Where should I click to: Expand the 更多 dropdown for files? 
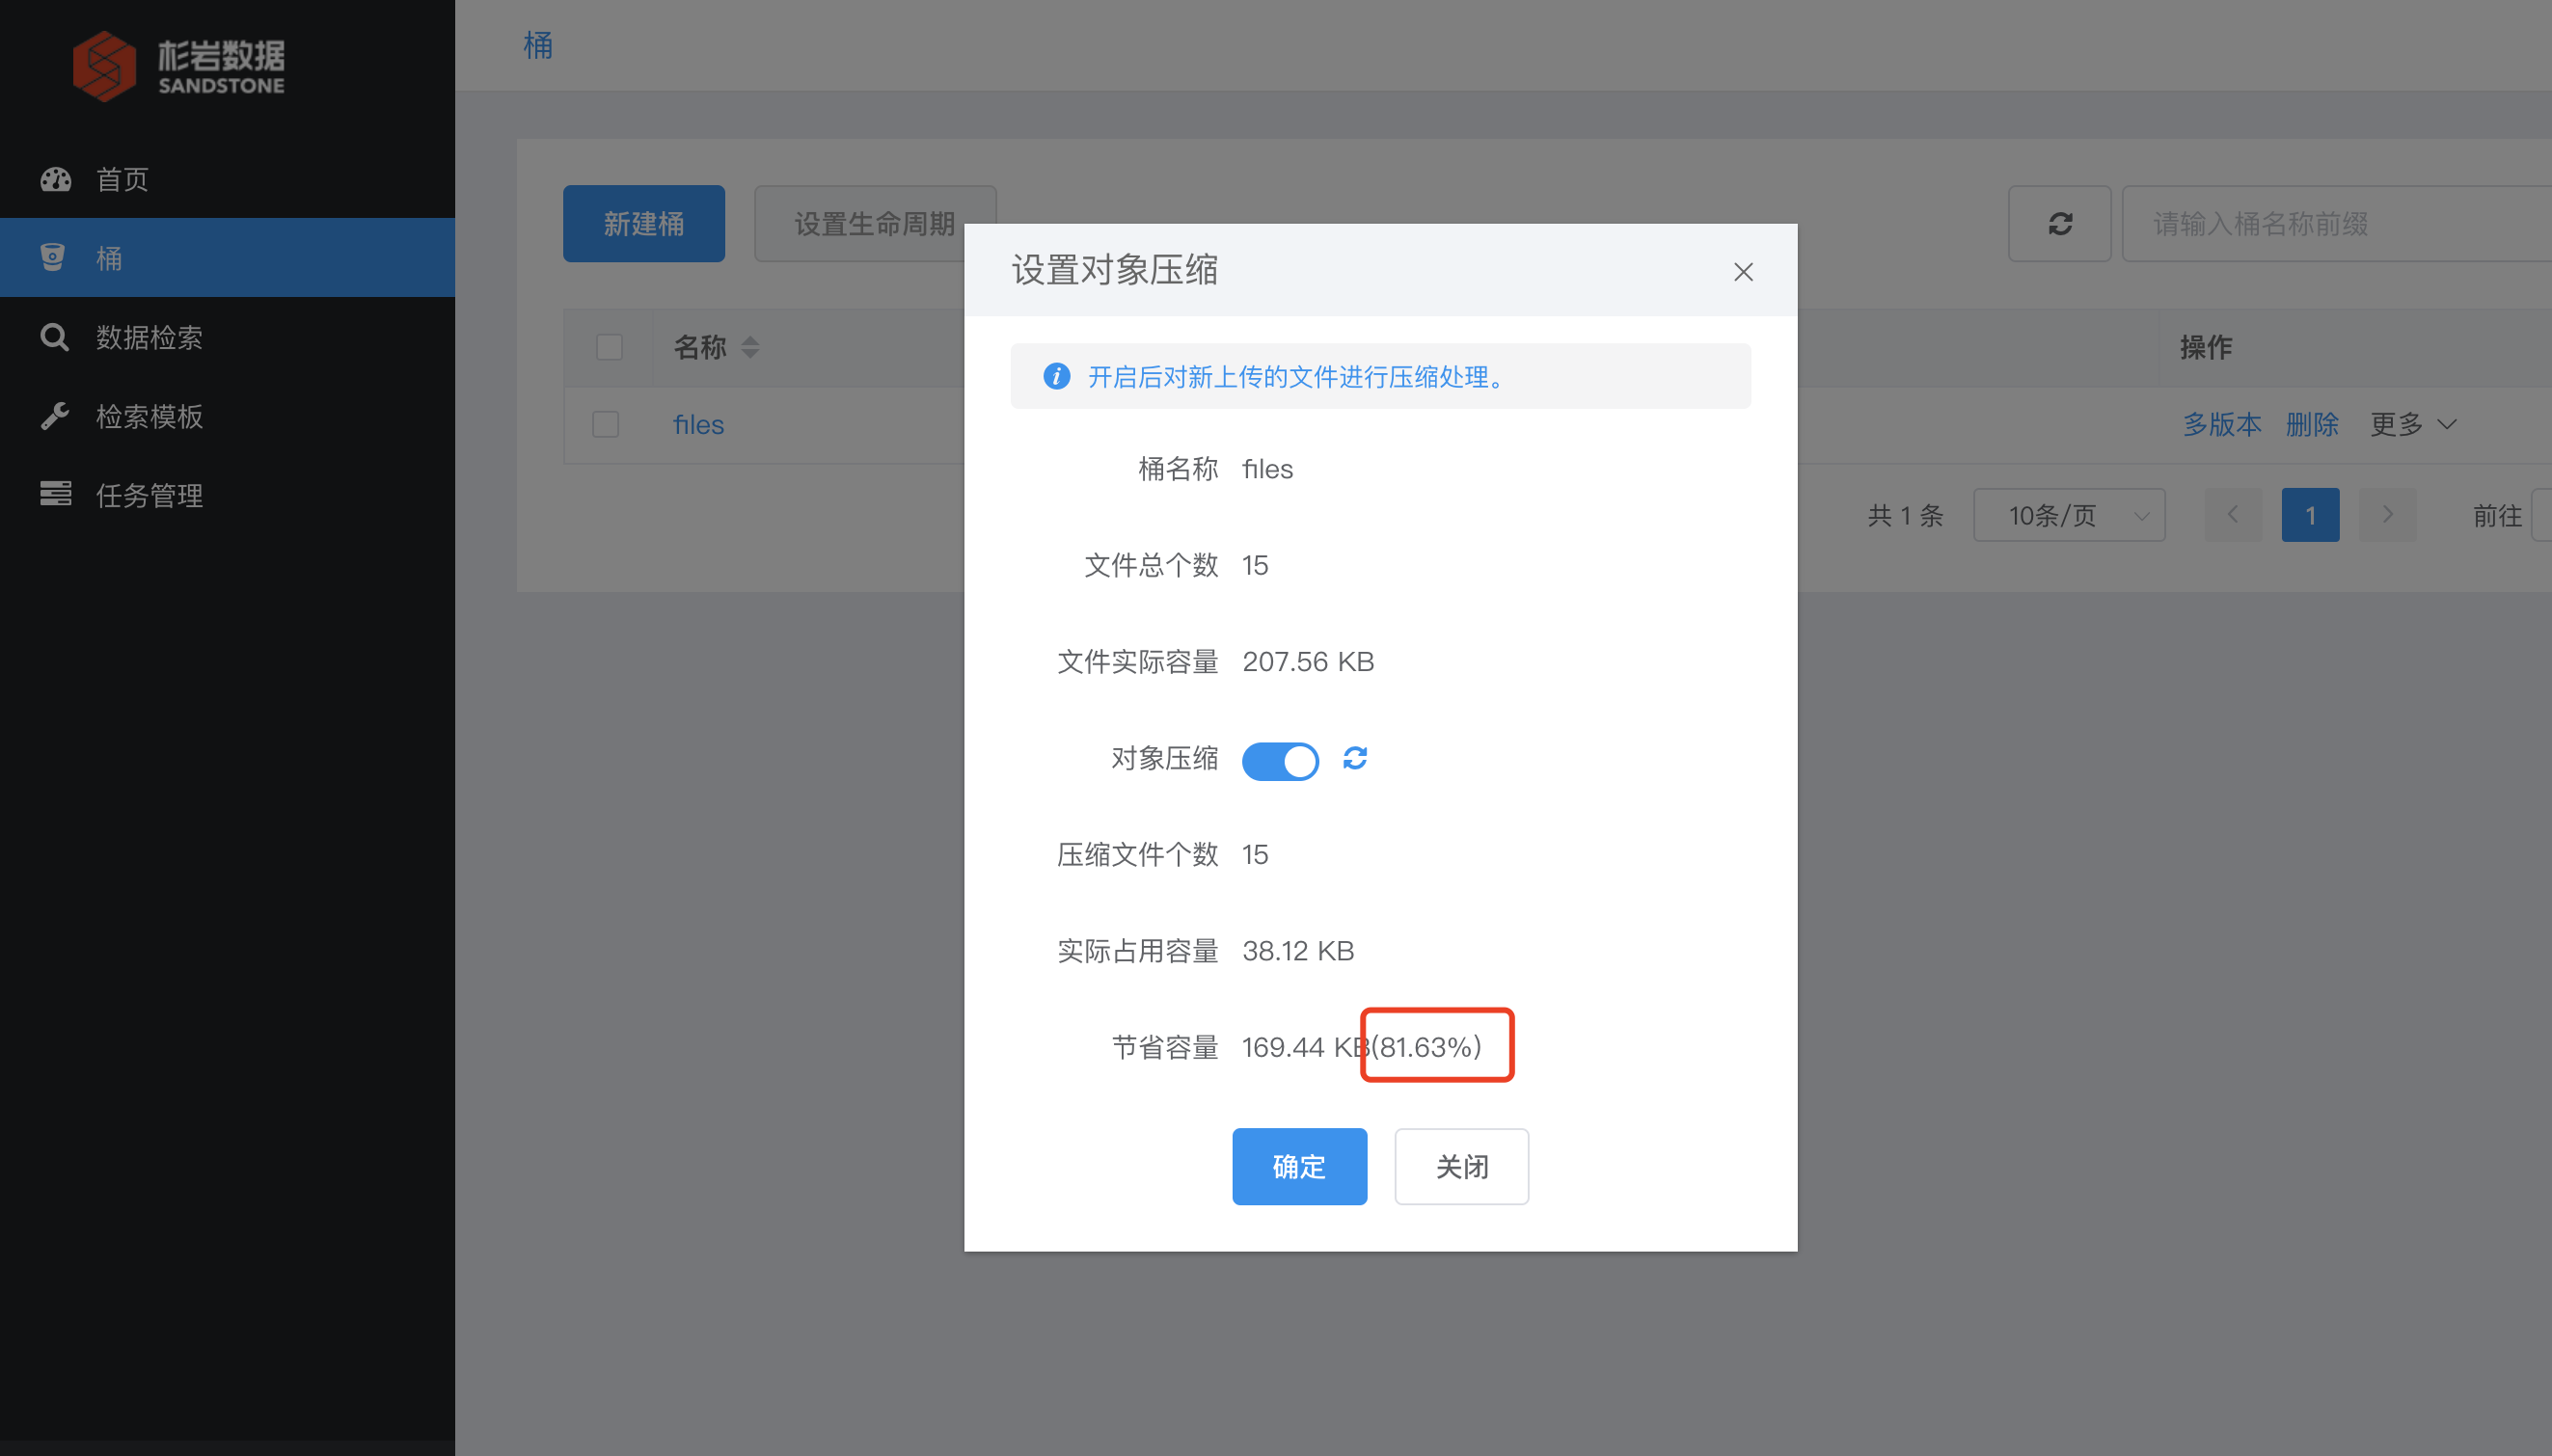pyautogui.click(x=2413, y=424)
